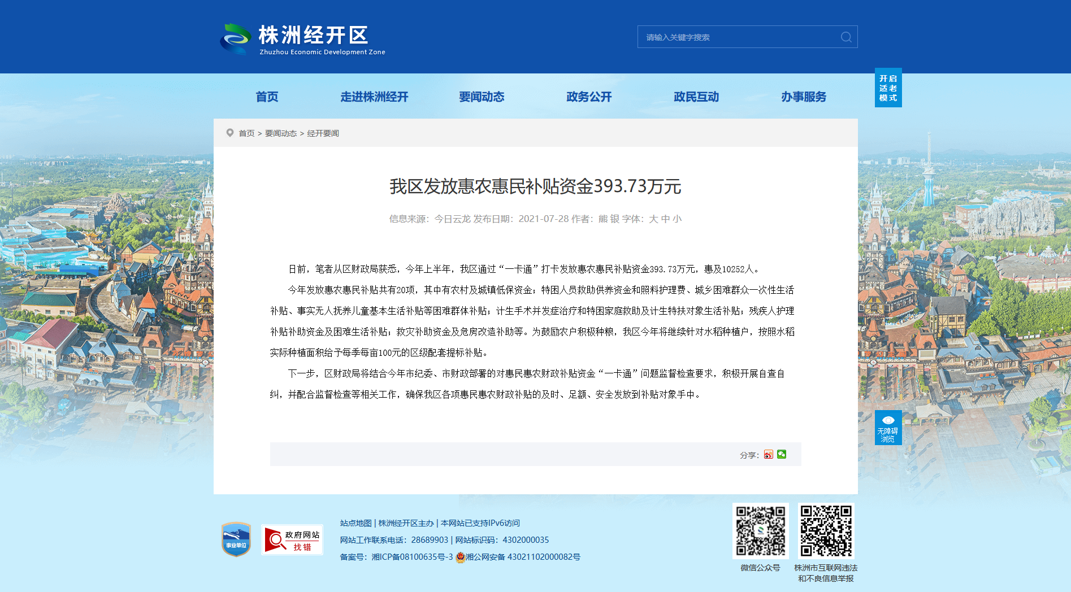
Task: Share article via WeChat icon
Action: click(x=782, y=454)
